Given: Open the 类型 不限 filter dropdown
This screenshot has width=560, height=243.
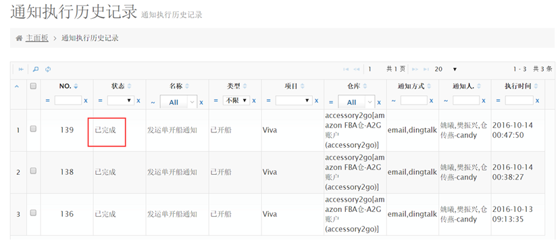Looking at the screenshot, I should pos(236,101).
